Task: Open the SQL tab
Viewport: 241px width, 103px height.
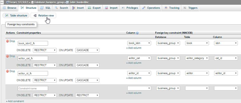Action: (x=45, y=8)
